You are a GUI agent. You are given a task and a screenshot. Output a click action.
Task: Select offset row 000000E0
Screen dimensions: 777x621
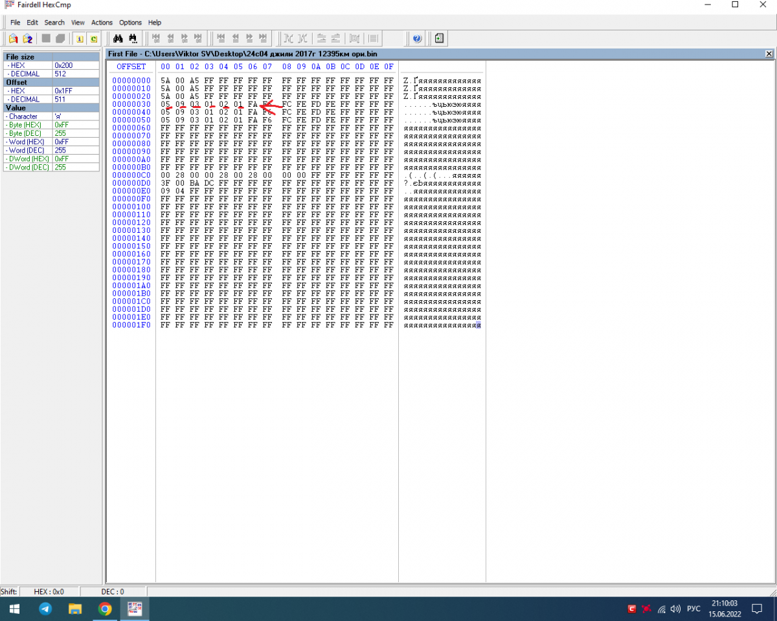click(x=131, y=191)
